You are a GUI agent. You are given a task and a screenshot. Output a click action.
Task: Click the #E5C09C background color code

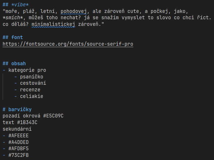[x=53, y=116]
